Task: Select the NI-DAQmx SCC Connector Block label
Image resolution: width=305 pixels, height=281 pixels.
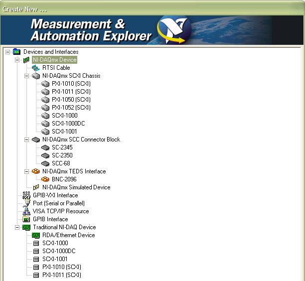Action: tap(81, 140)
